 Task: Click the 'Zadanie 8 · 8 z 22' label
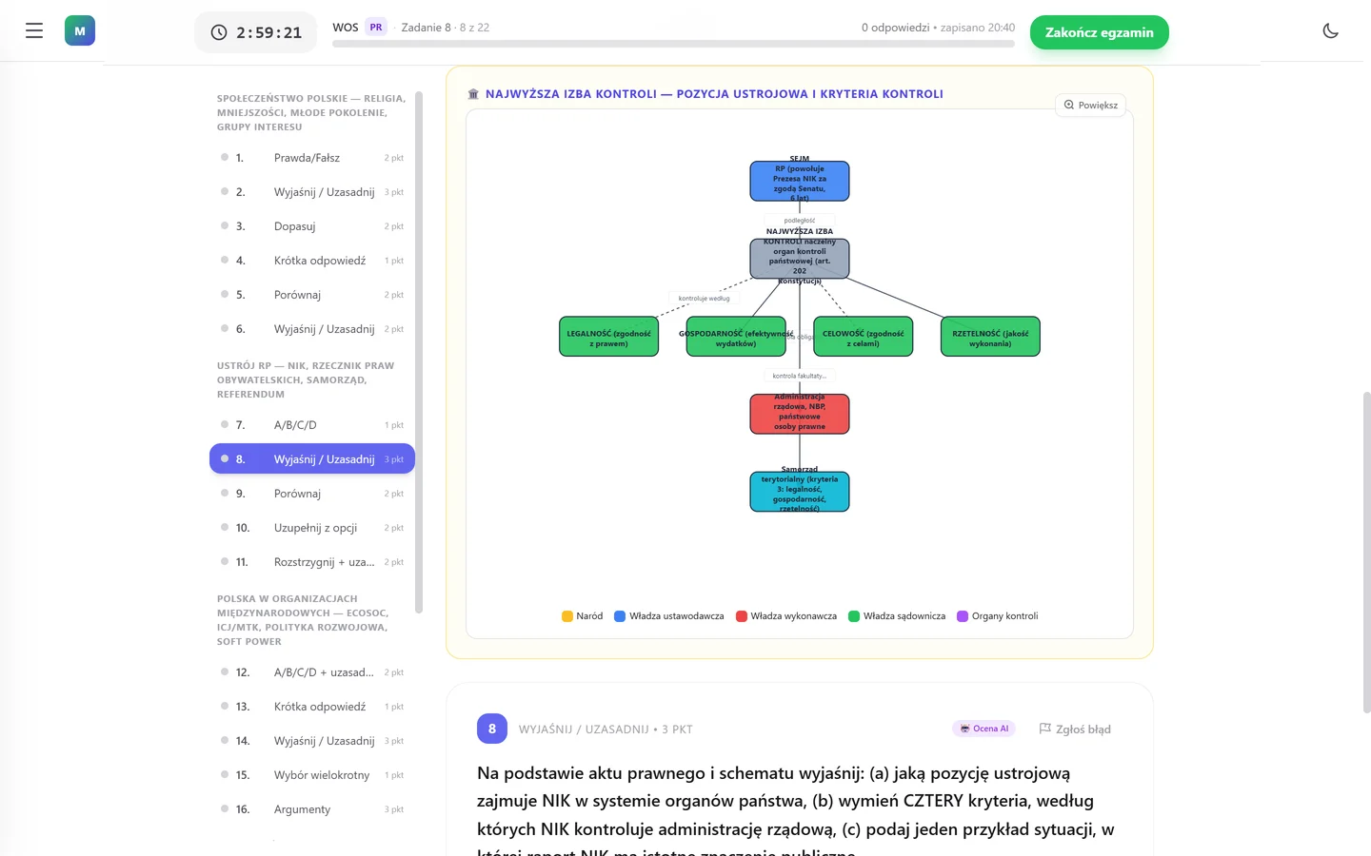[446, 28]
